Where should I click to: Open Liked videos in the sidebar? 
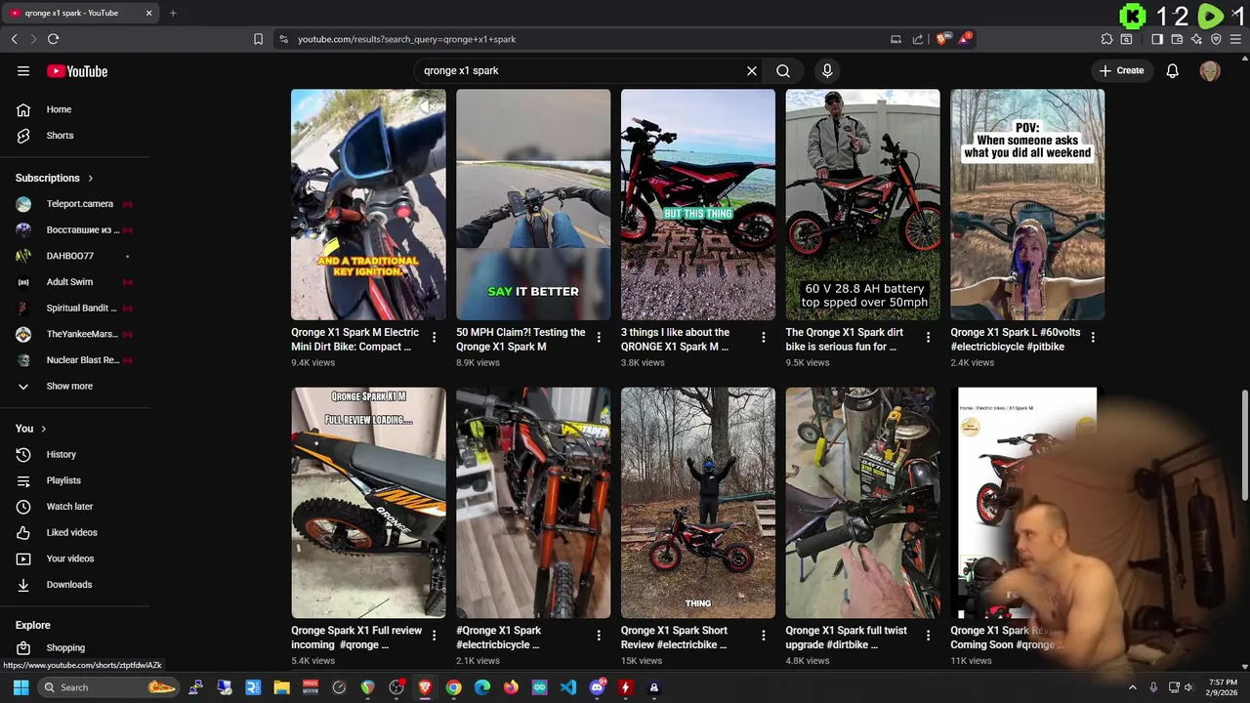pyautogui.click(x=74, y=533)
